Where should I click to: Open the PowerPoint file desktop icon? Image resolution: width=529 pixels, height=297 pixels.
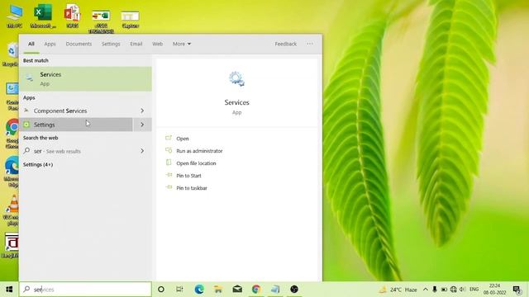tap(72, 16)
